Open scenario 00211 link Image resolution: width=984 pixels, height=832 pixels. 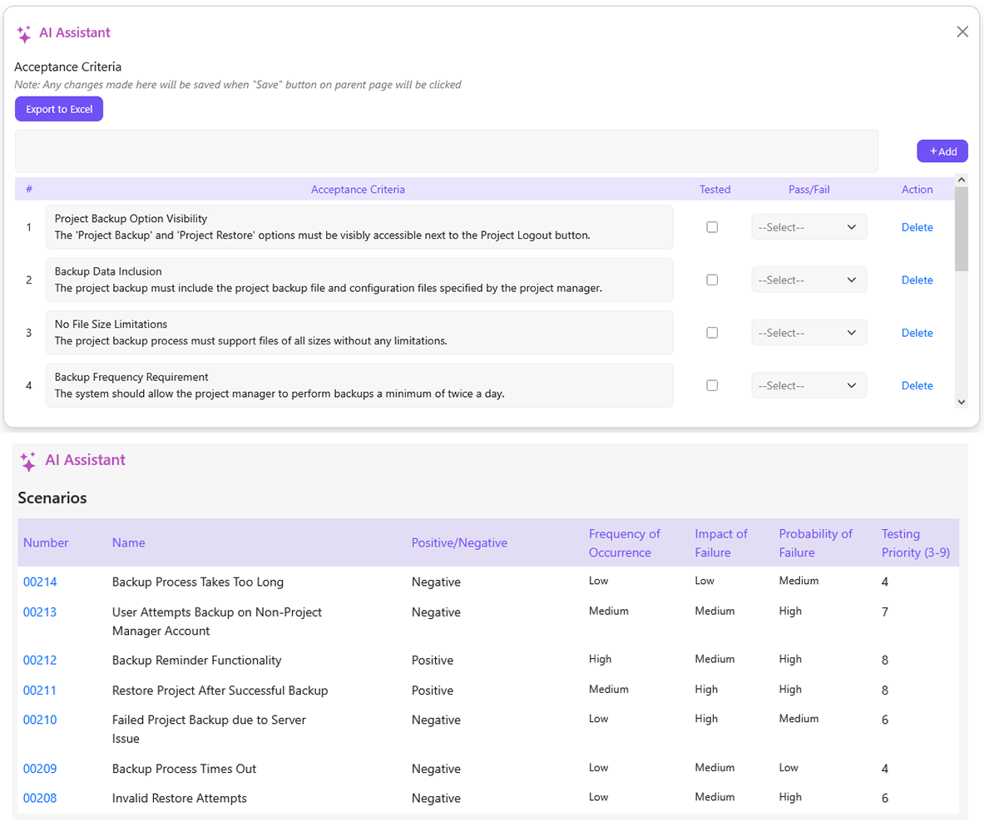(x=40, y=691)
